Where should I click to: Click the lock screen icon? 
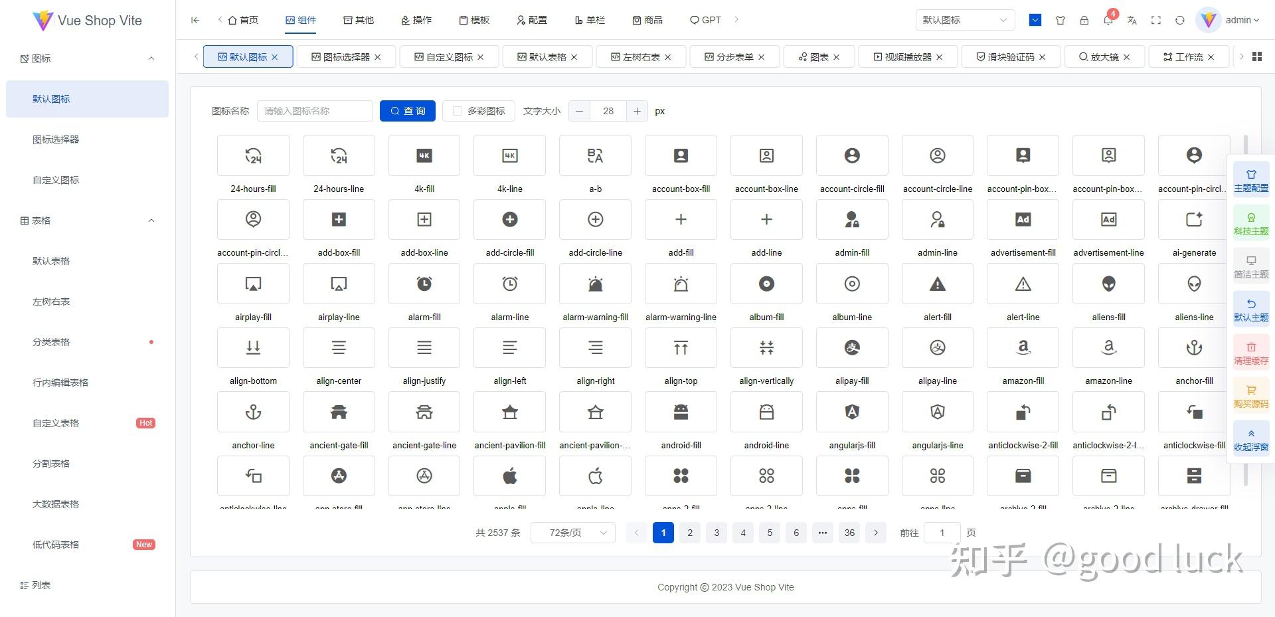coord(1084,20)
